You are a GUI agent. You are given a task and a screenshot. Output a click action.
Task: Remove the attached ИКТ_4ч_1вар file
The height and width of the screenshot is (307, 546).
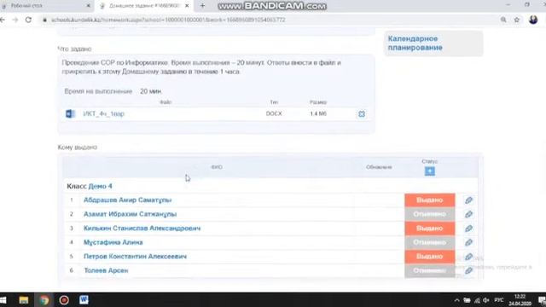click(x=362, y=113)
